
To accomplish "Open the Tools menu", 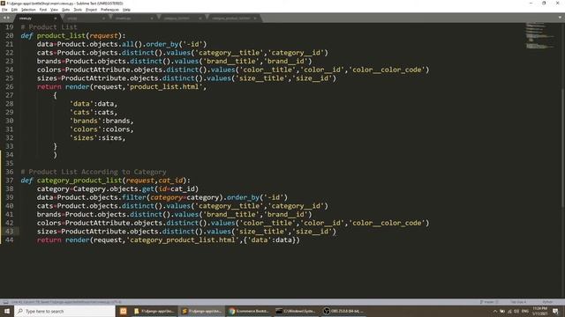I will 78,10.
